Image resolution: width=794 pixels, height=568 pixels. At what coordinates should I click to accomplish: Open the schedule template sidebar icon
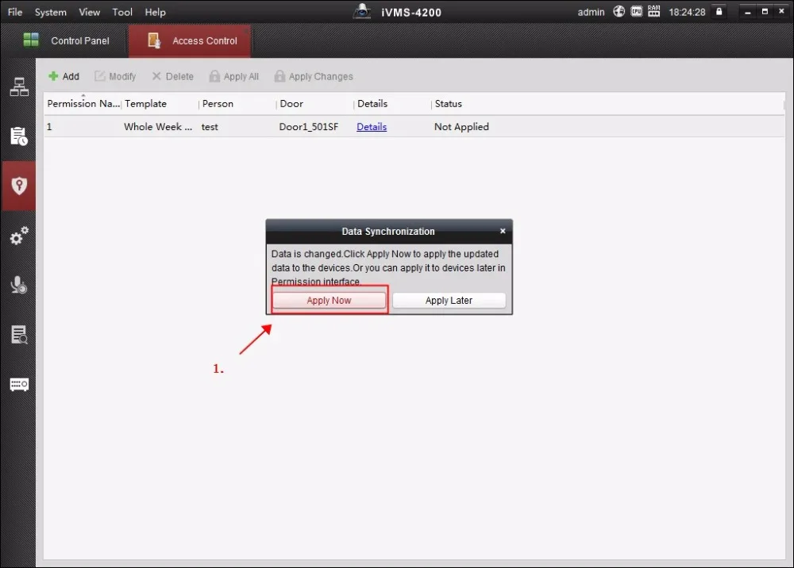pyautogui.click(x=19, y=136)
